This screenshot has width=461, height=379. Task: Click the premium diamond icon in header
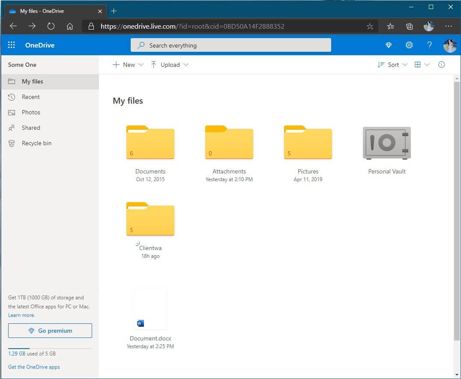coord(389,45)
